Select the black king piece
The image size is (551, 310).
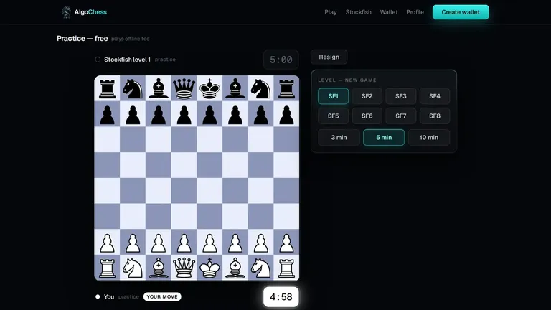coord(209,88)
